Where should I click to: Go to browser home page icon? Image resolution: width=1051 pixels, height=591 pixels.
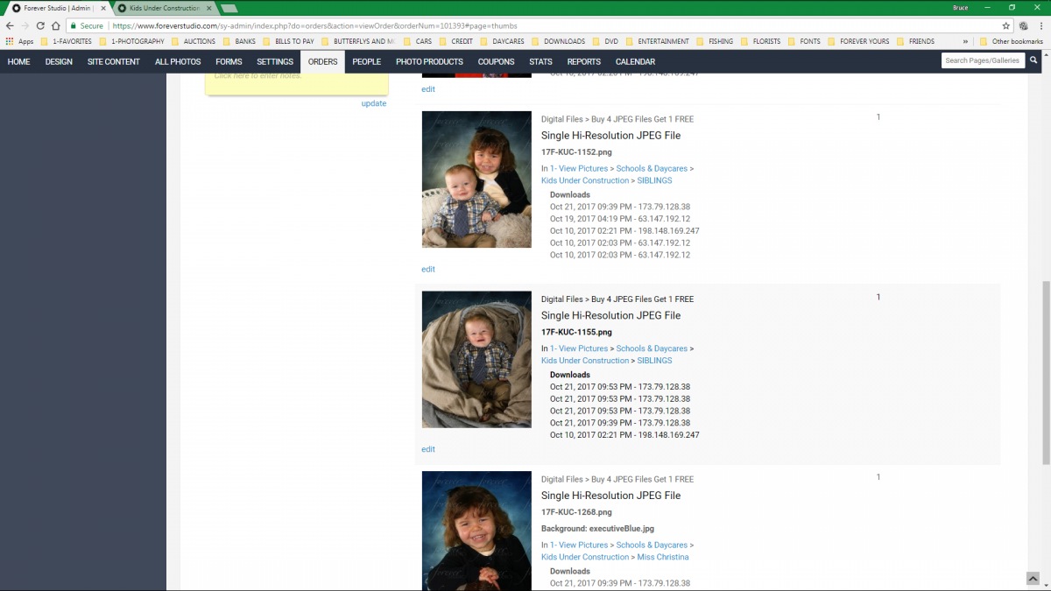(56, 25)
